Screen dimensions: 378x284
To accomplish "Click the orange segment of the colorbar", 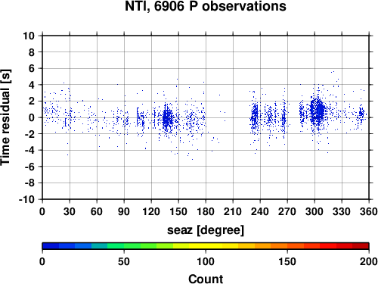I will click(x=279, y=246).
